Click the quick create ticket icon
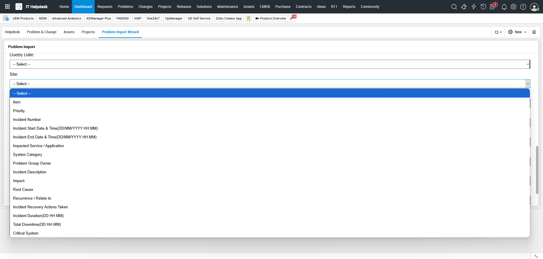543x259 pixels. pyautogui.click(x=464, y=7)
